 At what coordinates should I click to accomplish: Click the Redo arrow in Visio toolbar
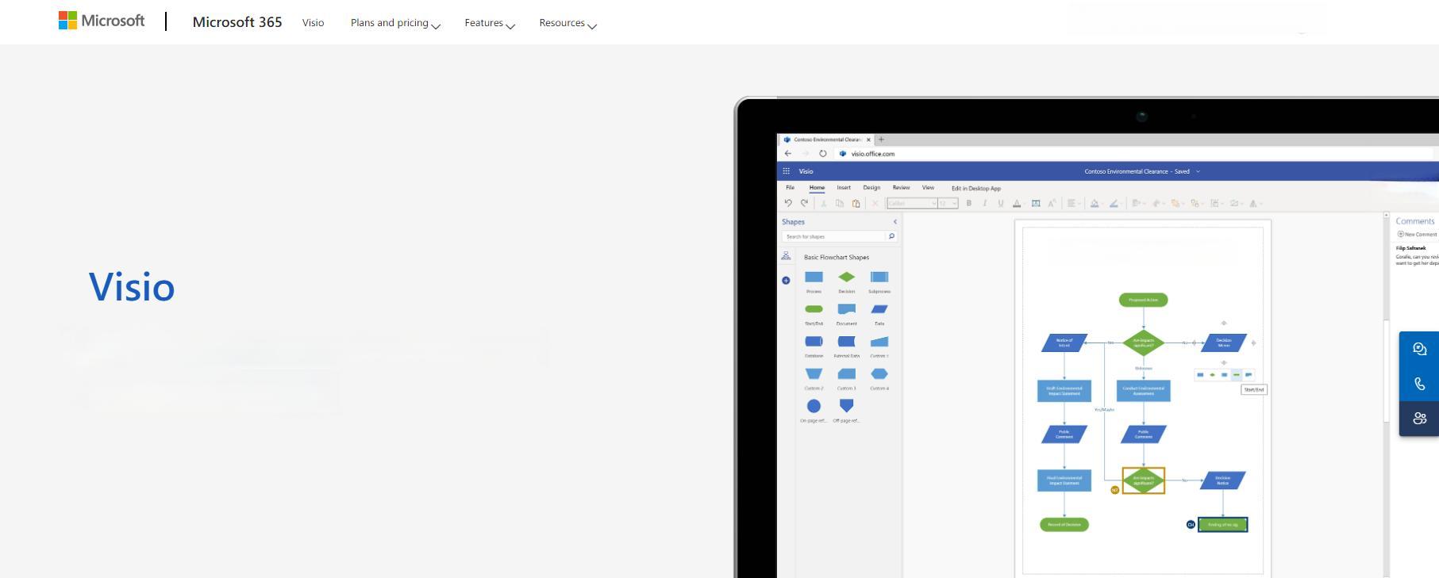(x=805, y=204)
